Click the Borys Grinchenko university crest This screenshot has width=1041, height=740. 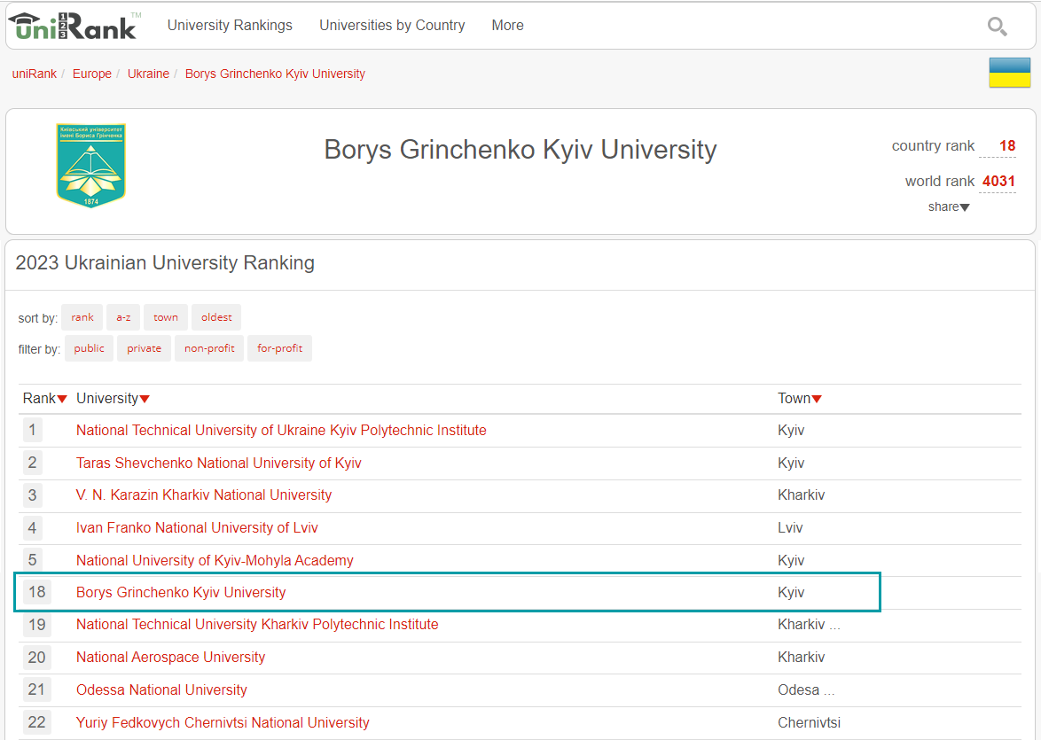coord(91,166)
